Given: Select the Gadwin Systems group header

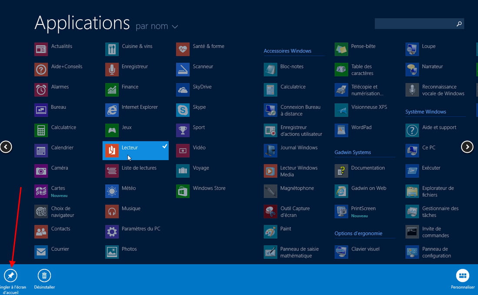Looking at the screenshot, I should point(353,152).
